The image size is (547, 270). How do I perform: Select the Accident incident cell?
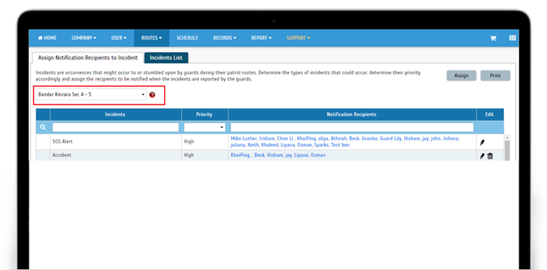coord(116,155)
